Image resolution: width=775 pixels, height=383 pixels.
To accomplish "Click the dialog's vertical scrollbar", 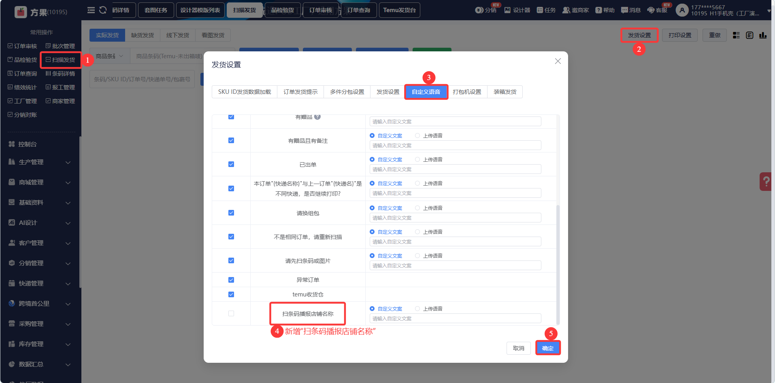I will pos(558,265).
